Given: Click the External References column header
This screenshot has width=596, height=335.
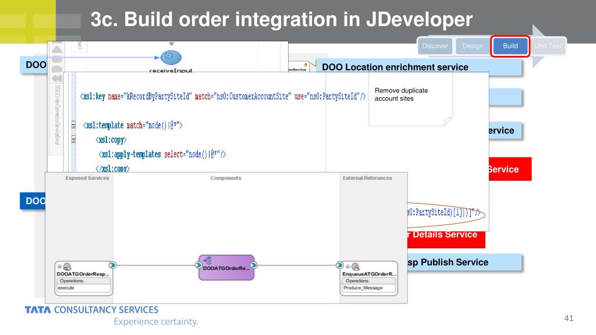Looking at the screenshot, I should point(367,178).
